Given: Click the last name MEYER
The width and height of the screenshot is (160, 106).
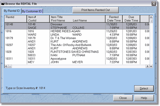Looking at the screenshot, I should pyautogui.click(x=77, y=62).
